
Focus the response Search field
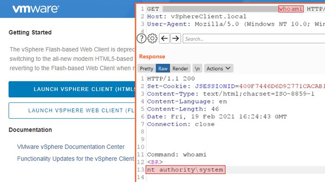(254, 39)
